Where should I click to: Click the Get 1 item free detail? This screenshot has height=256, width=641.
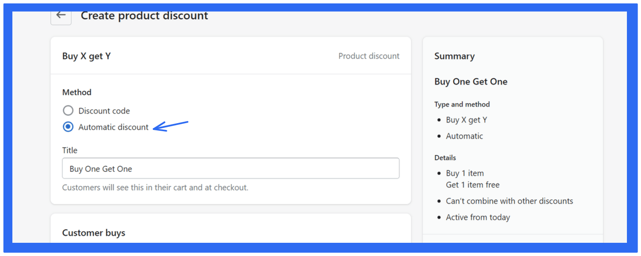472,184
